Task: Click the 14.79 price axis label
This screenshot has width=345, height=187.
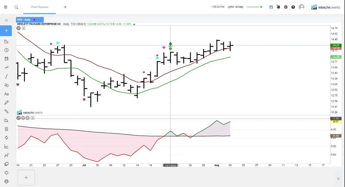Action: click(x=334, y=28)
